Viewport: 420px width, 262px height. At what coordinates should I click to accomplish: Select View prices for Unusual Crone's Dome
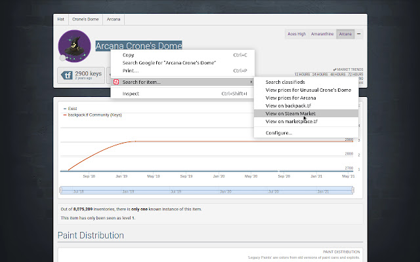point(306,90)
